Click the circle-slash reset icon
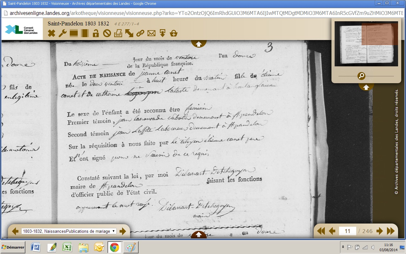The width and height of the screenshot is (406, 254). point(107,33)
